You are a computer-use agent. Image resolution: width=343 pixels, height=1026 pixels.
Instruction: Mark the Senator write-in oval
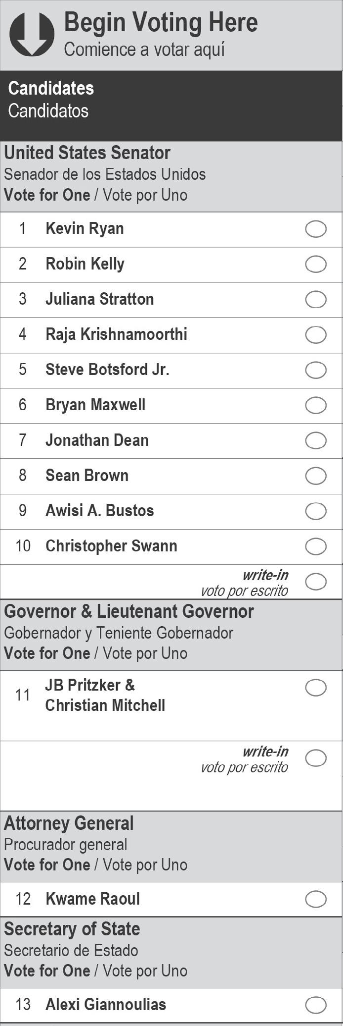315,582
